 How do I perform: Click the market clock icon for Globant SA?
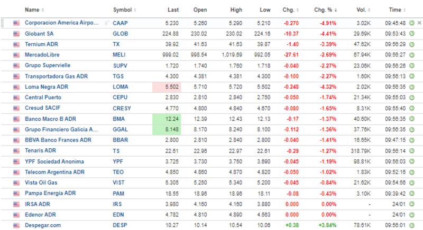(x=411, y=34)
